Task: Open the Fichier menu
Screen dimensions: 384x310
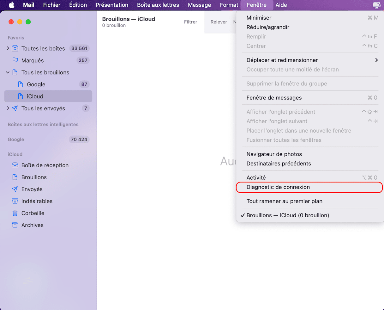Action: (x=52, y=5)
